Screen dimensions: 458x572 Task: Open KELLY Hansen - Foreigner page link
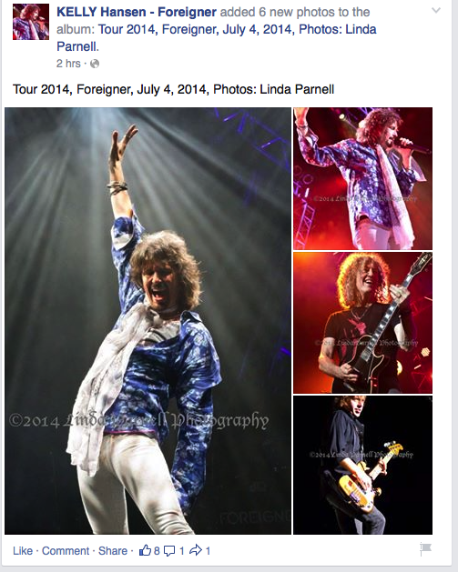pyautogui.click(x=137, y=12)
